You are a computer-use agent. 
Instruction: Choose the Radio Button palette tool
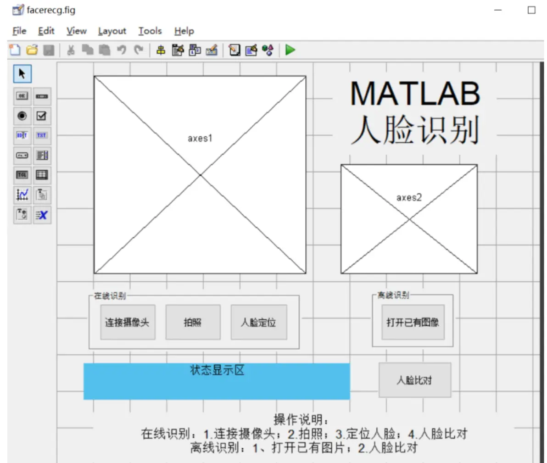pos(22,116)
